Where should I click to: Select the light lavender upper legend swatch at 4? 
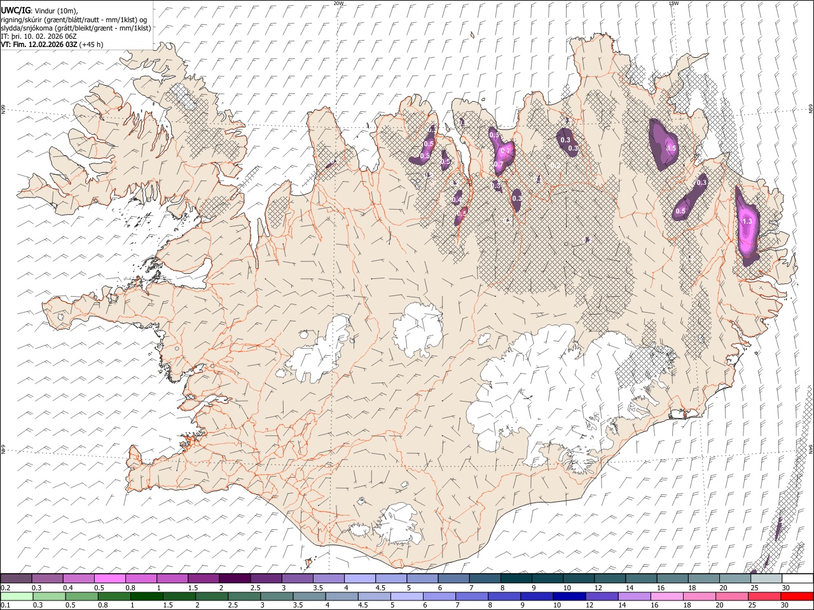(359, 579)
